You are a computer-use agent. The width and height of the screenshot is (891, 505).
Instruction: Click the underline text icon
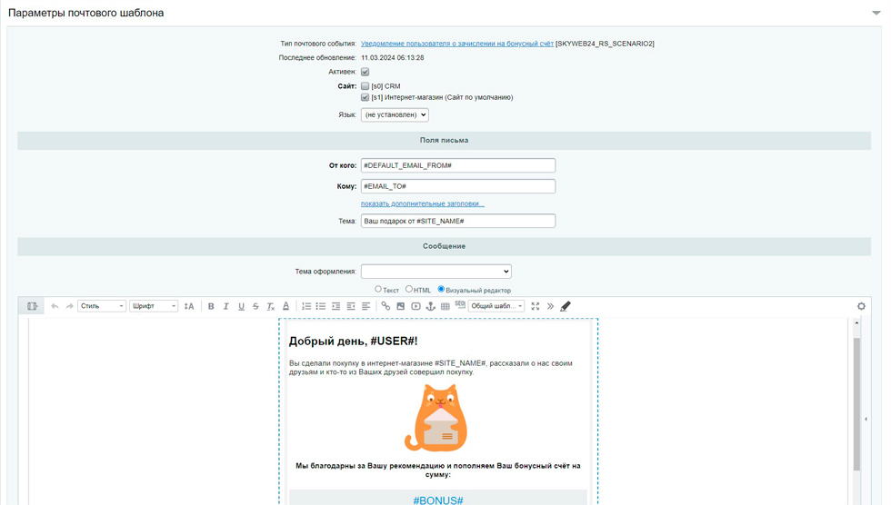[241, 307]
